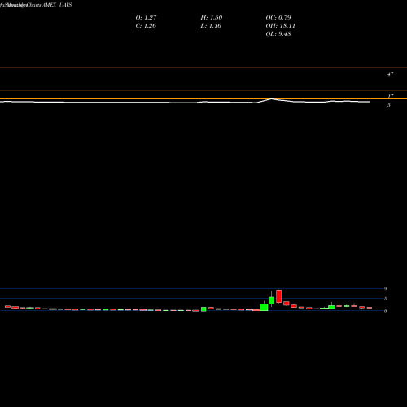407x407 pixels.
Task: Click the tallest red candlestick at the peak
Action: (x=278, y=296)
